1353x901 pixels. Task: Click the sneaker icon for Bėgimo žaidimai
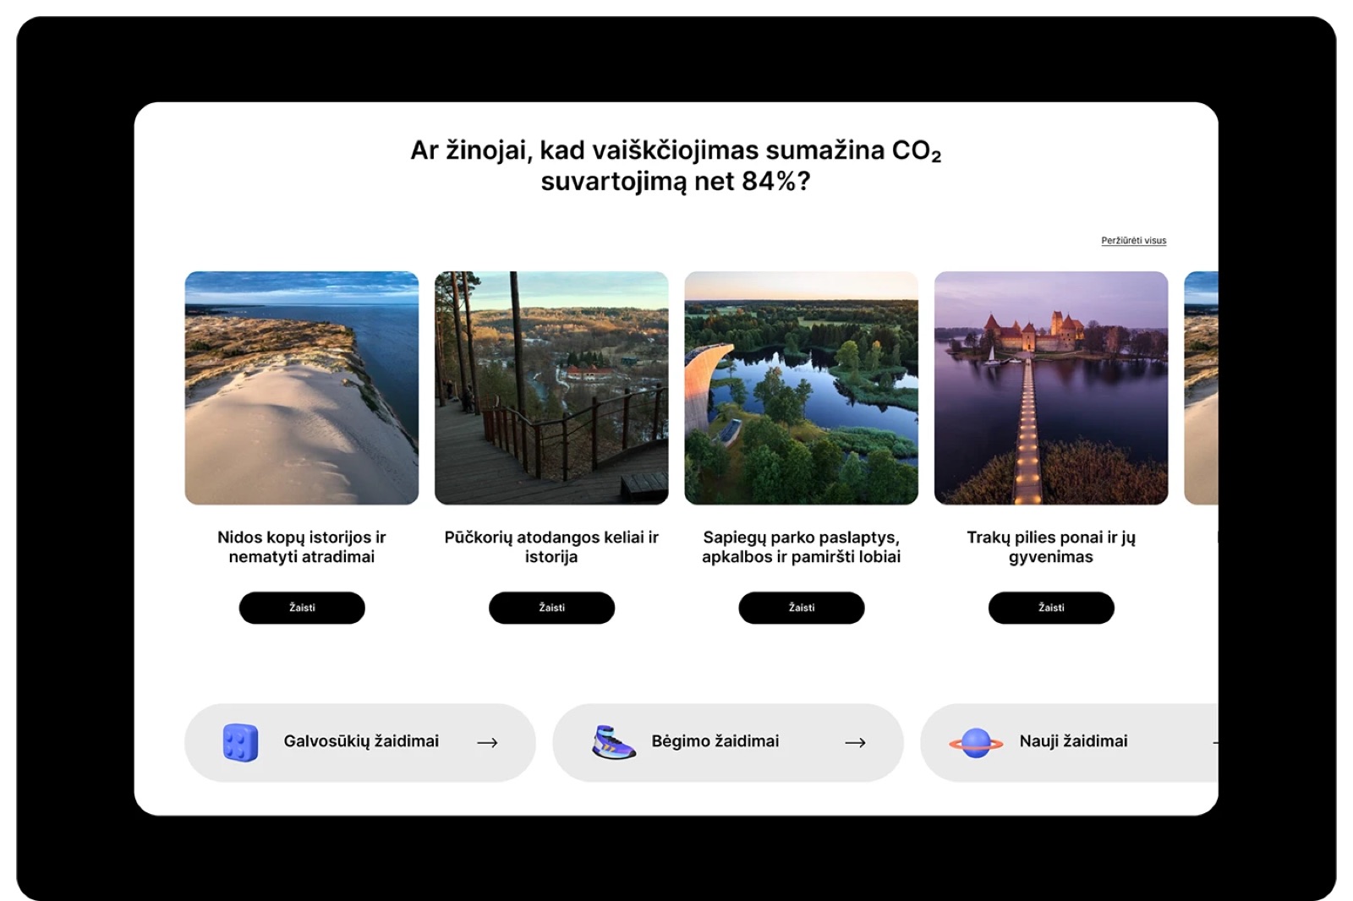[x=614, y=742]
